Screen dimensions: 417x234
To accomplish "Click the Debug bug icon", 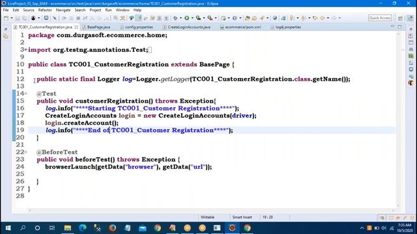I will coord(175,18).
